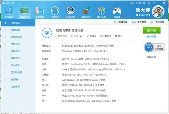Screen dimensions: 169x114
Task: Click the 复制信息 copy info link
Action: pyautogui.click(x=151, y=36)
